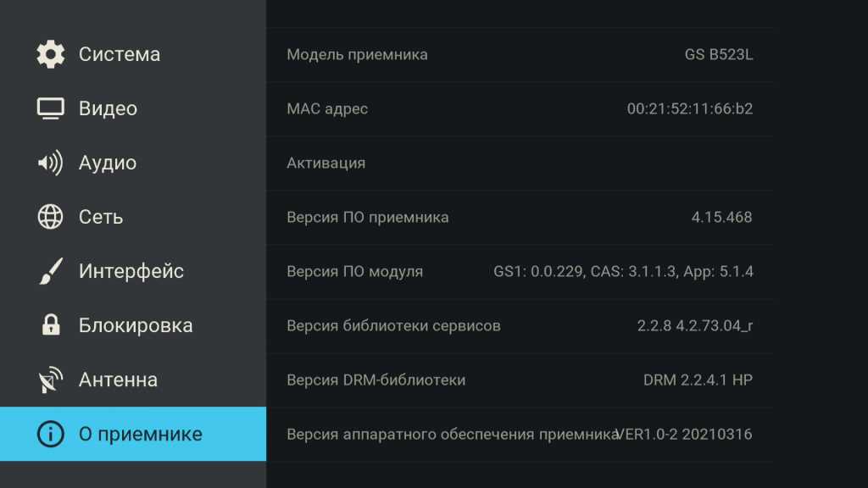Screen dimensions: 868x488
Task: Click the paintbrush icon beside Интерфейс
Action: [x=51, y=271]
